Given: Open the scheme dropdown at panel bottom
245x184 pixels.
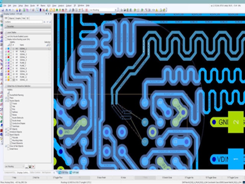Looking at the screenshot, I should (x=23, y=166).
